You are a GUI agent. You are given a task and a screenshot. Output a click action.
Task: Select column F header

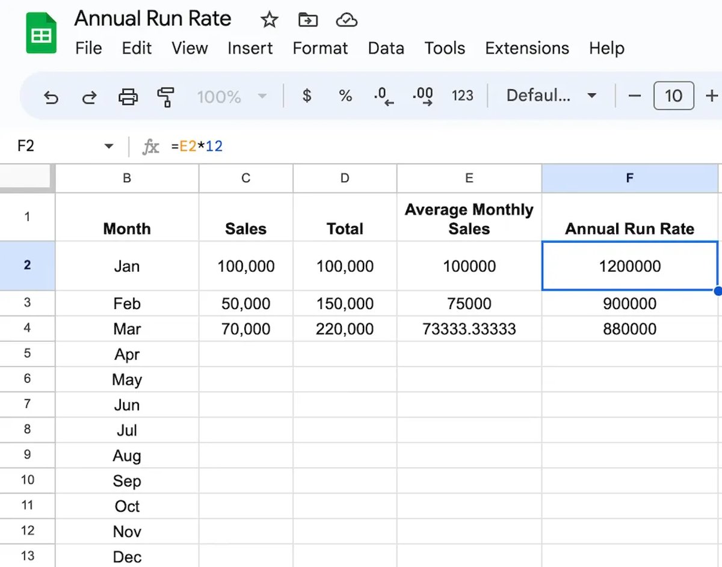coord(629,178)
